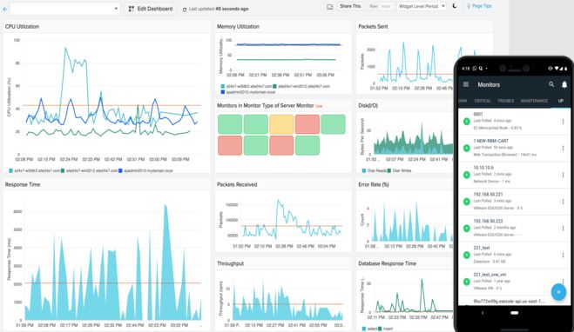The image size is (574, 332).
Task: Switch to the UP tab on phone
Action: 560,101
